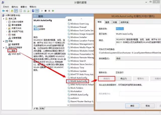The image size is (161, 115).
Task: Expand the 事件查看器 node
Action: point(7,25)
